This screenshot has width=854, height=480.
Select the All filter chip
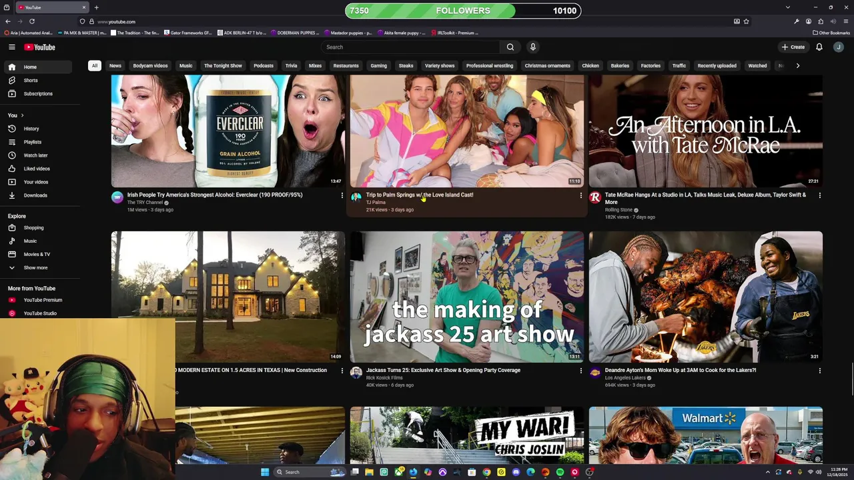tap(95, 65)
